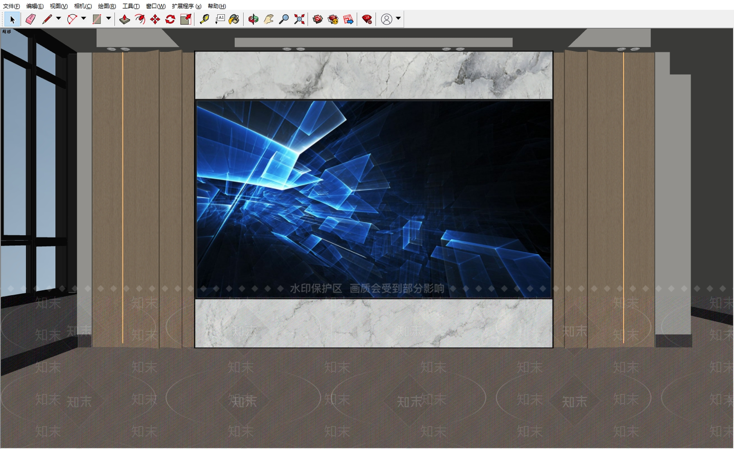Open the 视图(V) menu
This screenshot has width=734, height=449.
click(x=59, y=6)
